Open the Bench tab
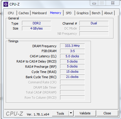Image resolution: width=121 pixels, height=119 pixels. click(x=96, y=13)
